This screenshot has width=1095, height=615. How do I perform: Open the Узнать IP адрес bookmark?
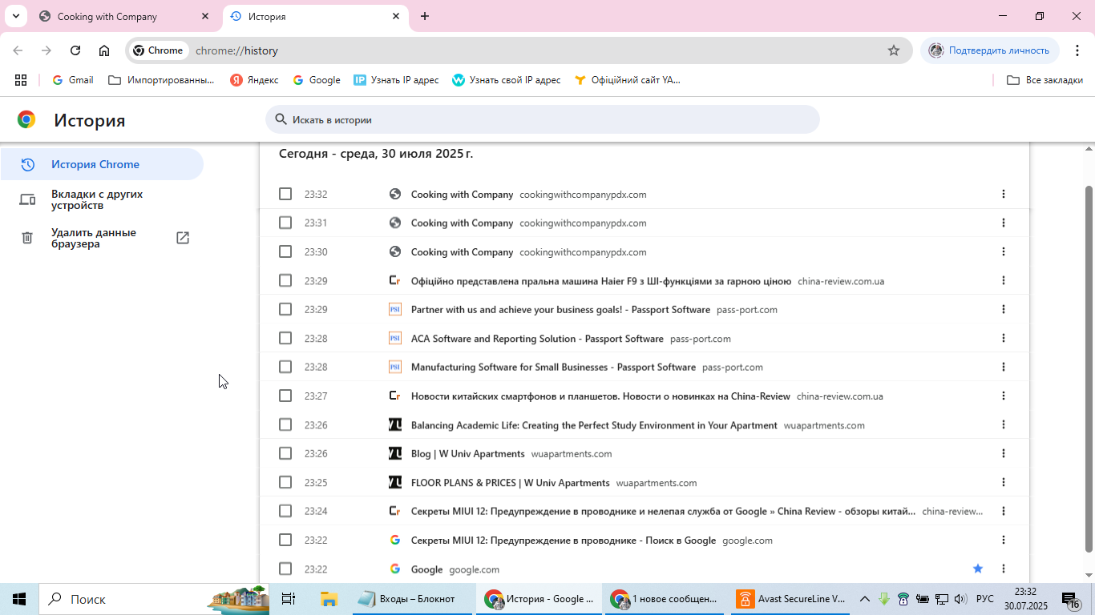coord(397,80)
